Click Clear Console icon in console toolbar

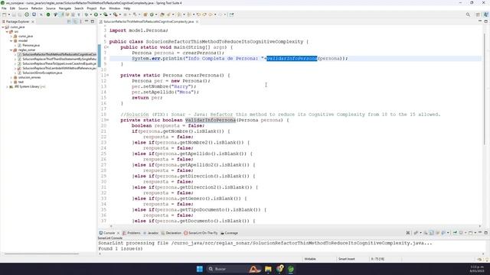click(x=426, y=232)
